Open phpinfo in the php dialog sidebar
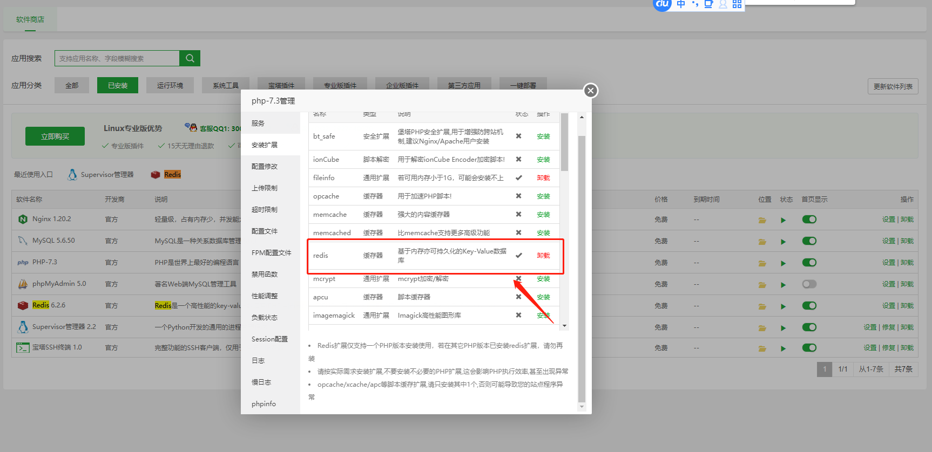Screen dimensions: 932x452 (271, 403)
